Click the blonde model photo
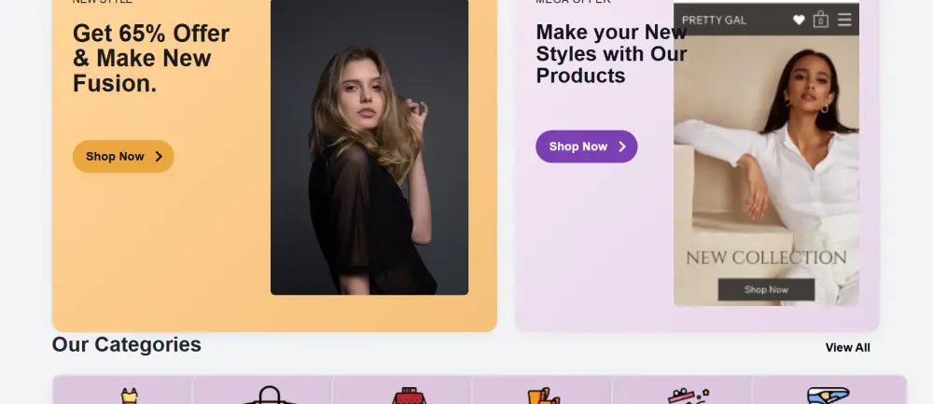The height and width of the screenshot is (404, 933). point(369,147)
